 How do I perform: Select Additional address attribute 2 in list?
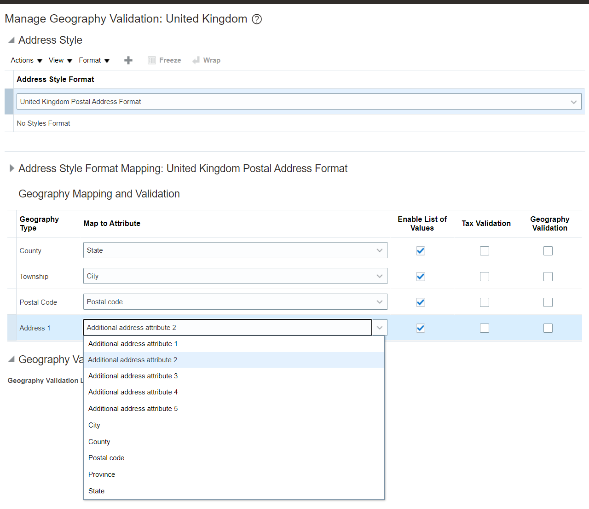[234, 360]
